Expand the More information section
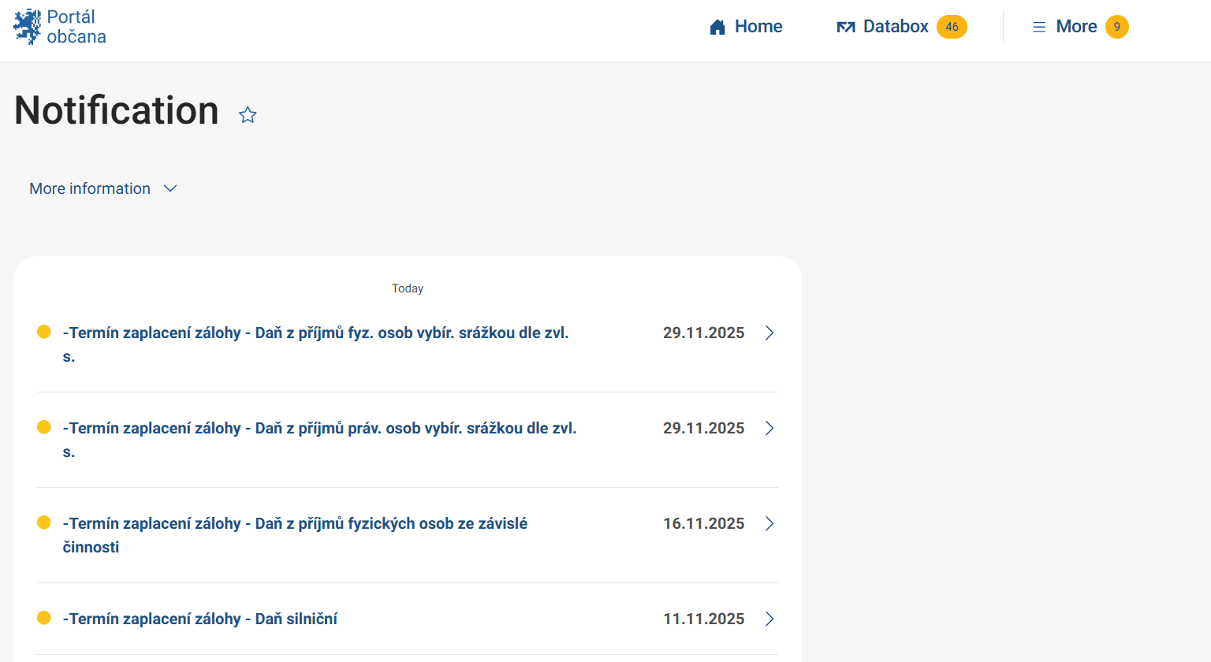This screenshot has height=662, width=1211. pyautogui.click(x=90, y=188)
